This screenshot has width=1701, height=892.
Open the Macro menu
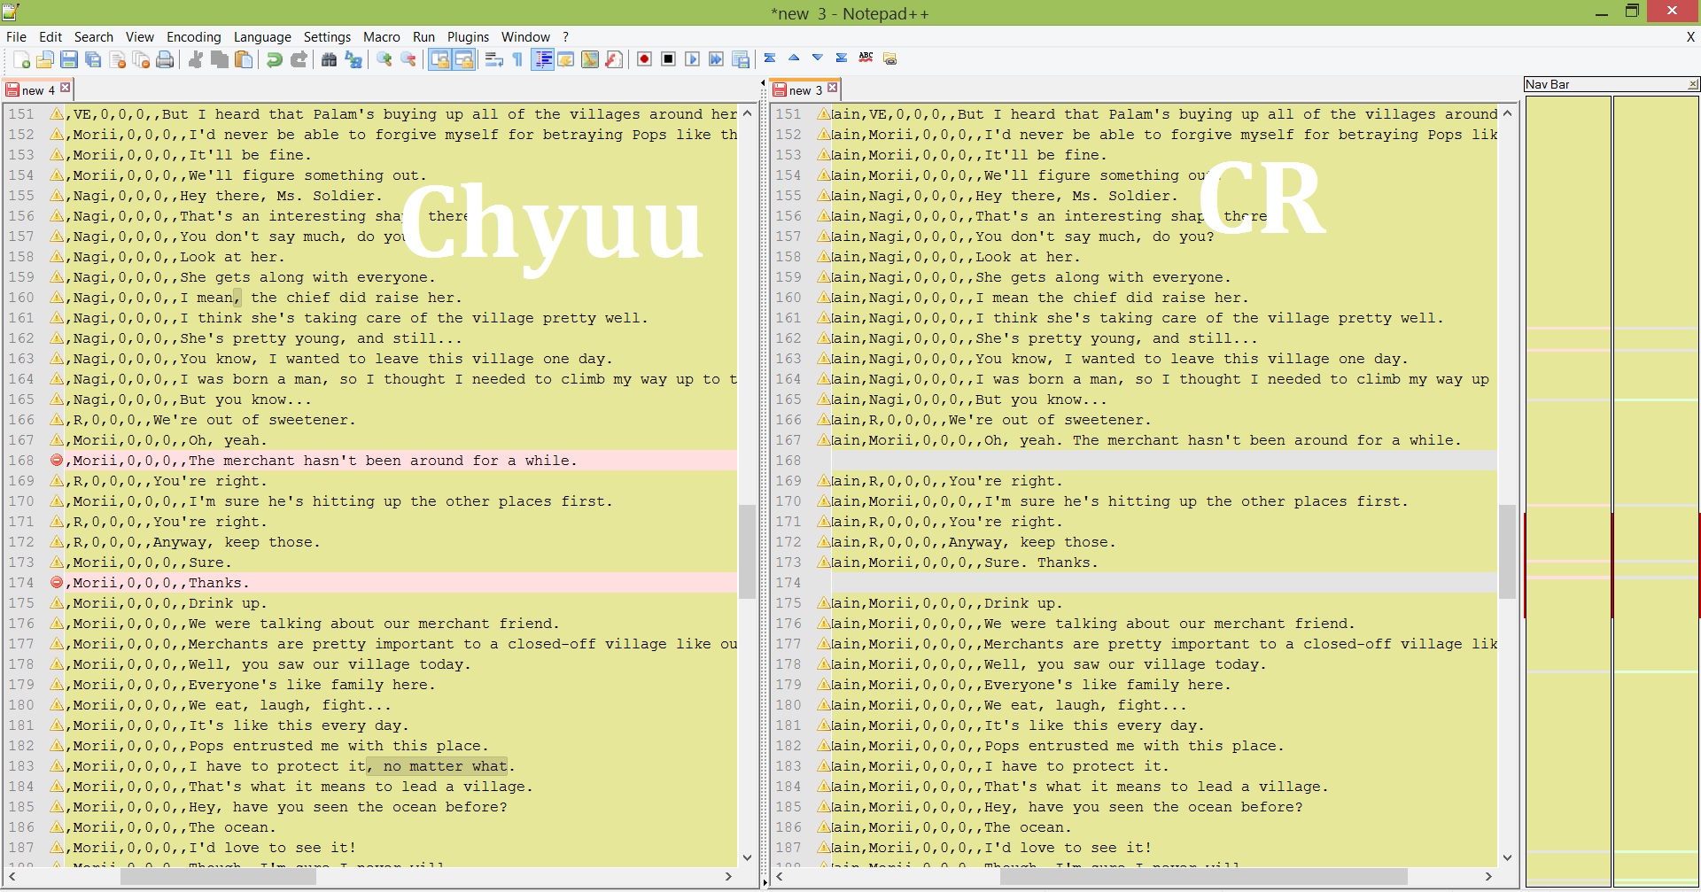382,37
